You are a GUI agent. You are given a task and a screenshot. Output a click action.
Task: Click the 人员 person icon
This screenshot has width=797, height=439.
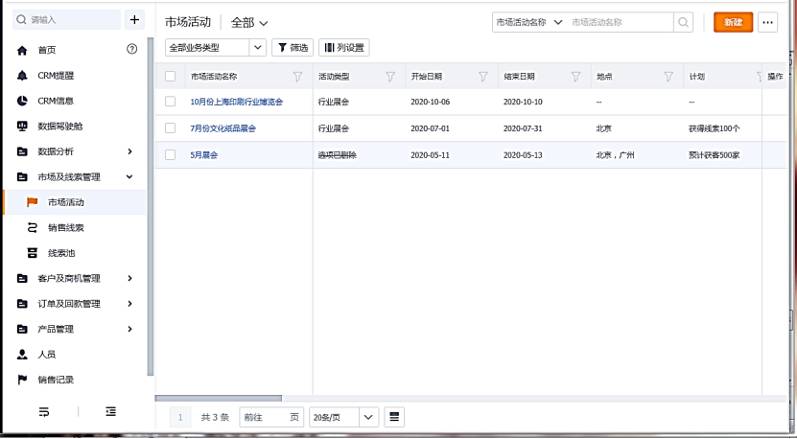tap(22, 355)
